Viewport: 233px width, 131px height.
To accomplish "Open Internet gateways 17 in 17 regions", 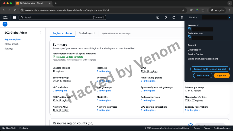I will pyautogui.click(x=193, y=91).
